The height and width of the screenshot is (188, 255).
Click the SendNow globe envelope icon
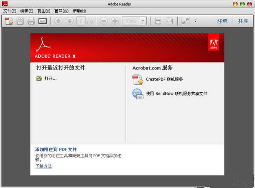click(138, 94)
